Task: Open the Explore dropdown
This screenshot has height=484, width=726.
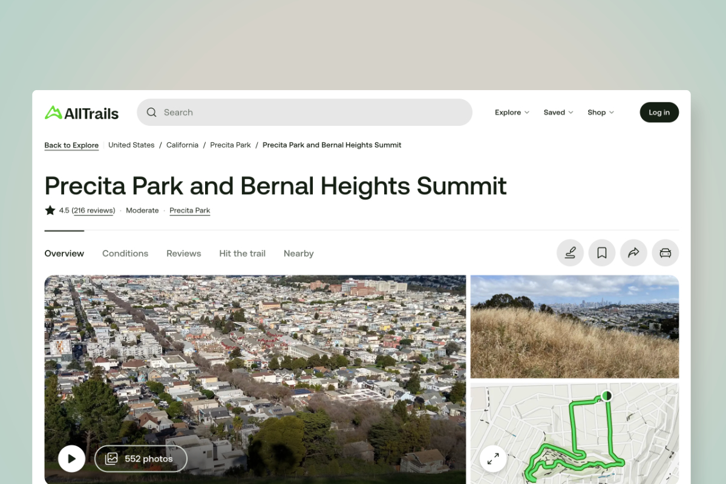Action: [511, 112]
